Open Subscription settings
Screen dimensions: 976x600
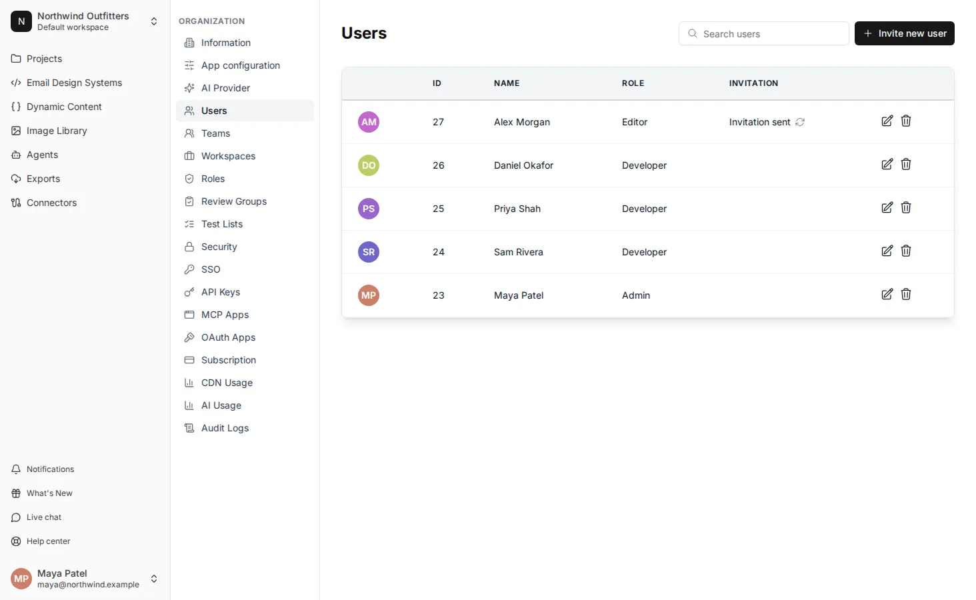click(245, 360)
